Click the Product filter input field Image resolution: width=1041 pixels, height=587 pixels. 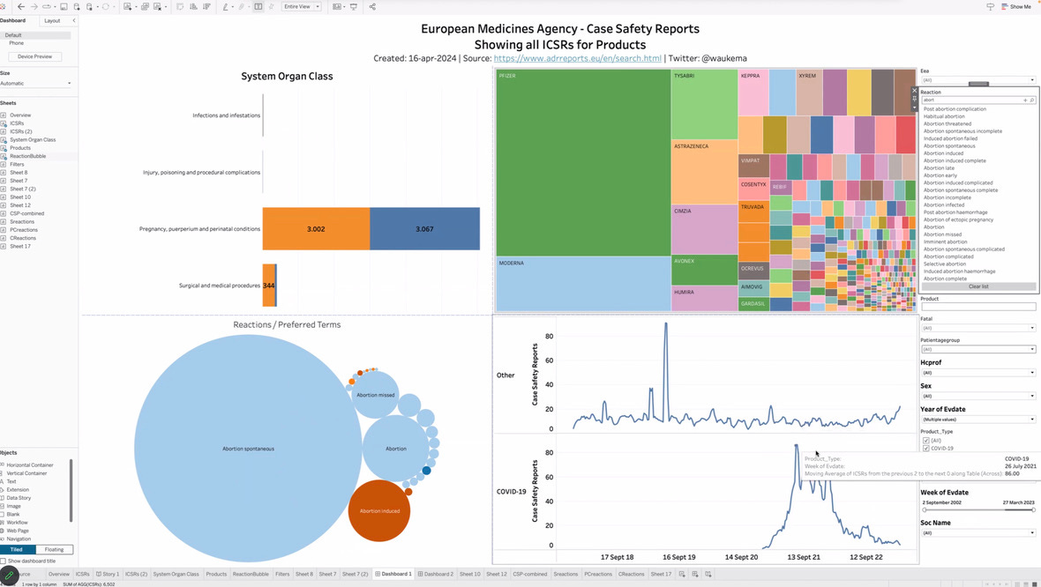tap(978, 307)
